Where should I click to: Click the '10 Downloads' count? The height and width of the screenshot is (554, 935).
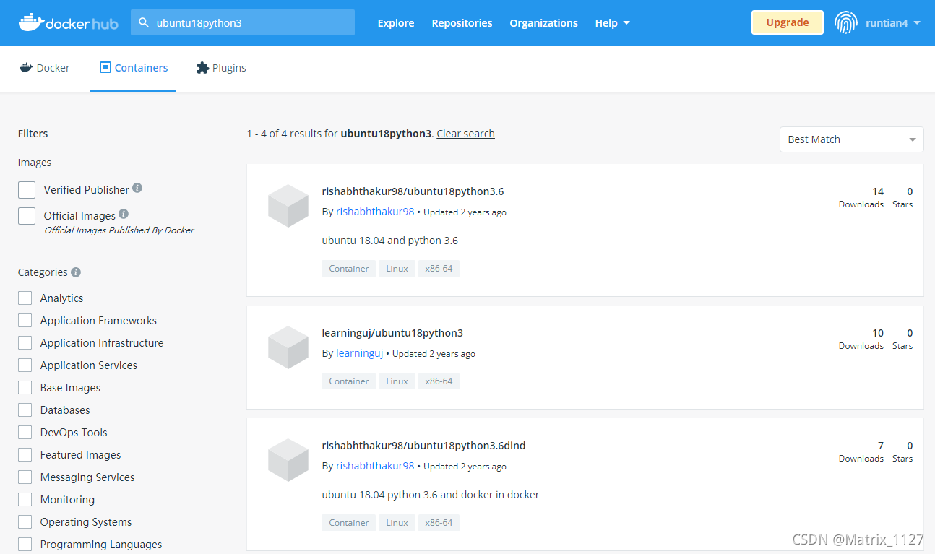[x=861, y=339]
